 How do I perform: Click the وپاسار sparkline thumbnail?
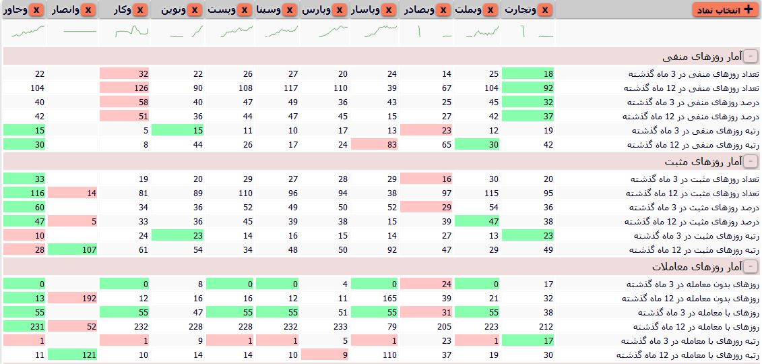[376, 32]
